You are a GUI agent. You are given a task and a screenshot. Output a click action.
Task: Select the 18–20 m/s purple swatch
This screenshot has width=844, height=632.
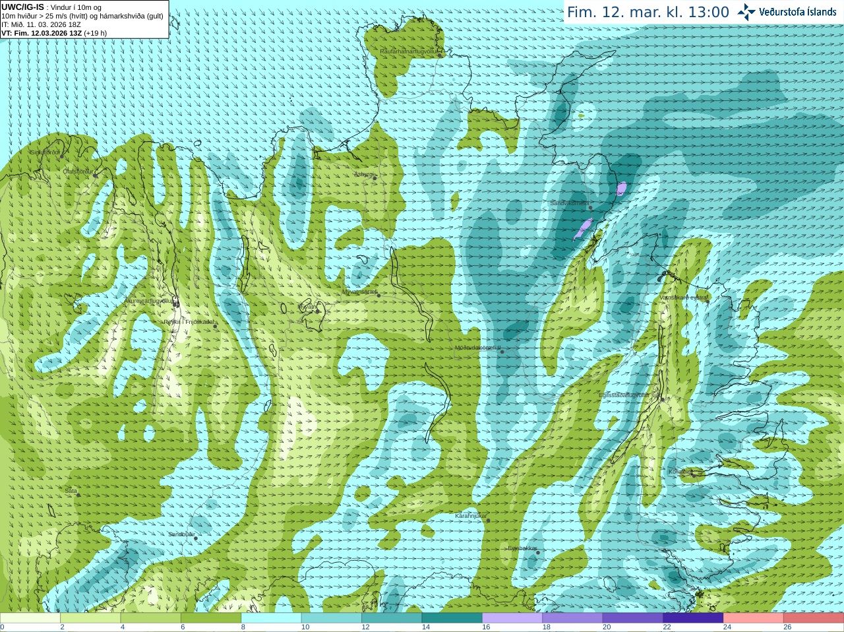pyautogui.click(x=572, y=618)
